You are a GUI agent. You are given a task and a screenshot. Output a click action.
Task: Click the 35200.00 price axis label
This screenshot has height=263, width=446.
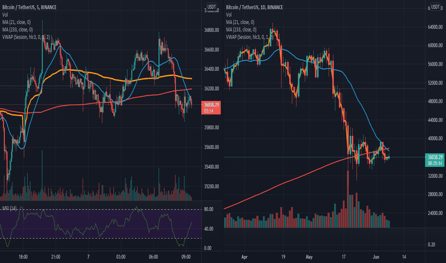pos(212,186)
